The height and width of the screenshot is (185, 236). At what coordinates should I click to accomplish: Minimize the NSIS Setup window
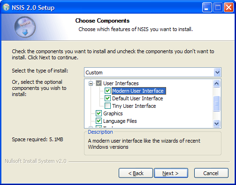(207, 8)
